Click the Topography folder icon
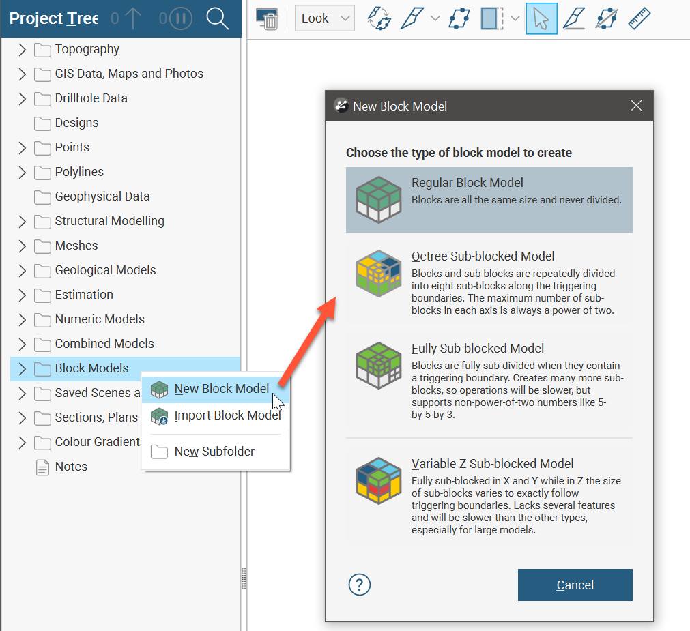Viewport: 690px width, 631px height. [x=42, y=50]
